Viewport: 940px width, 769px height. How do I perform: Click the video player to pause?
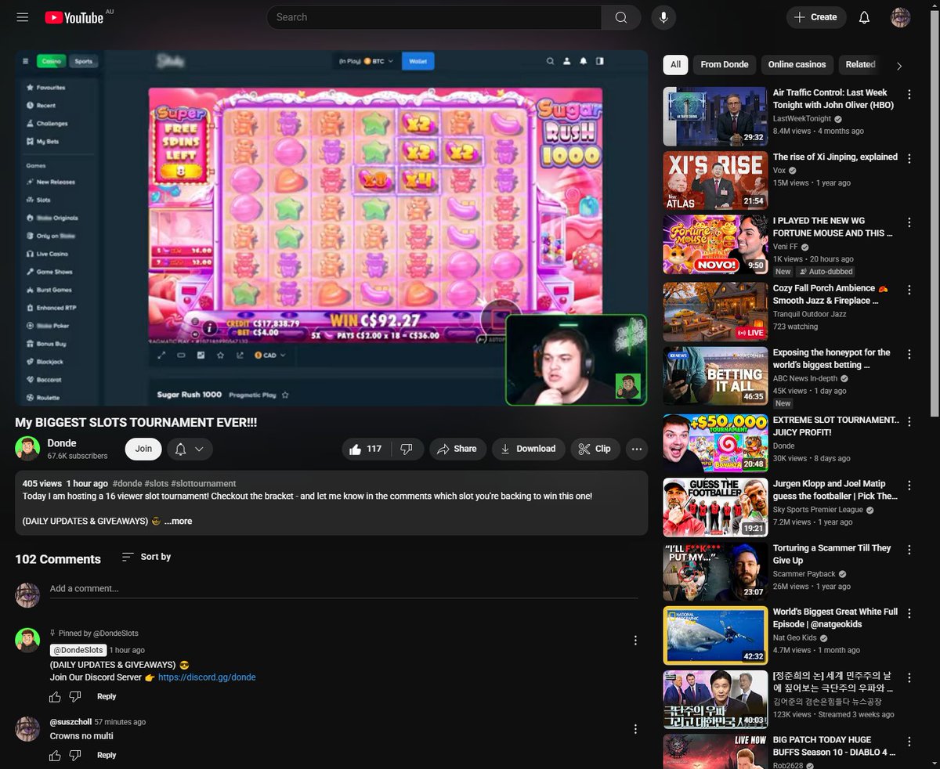coord(331,228)
